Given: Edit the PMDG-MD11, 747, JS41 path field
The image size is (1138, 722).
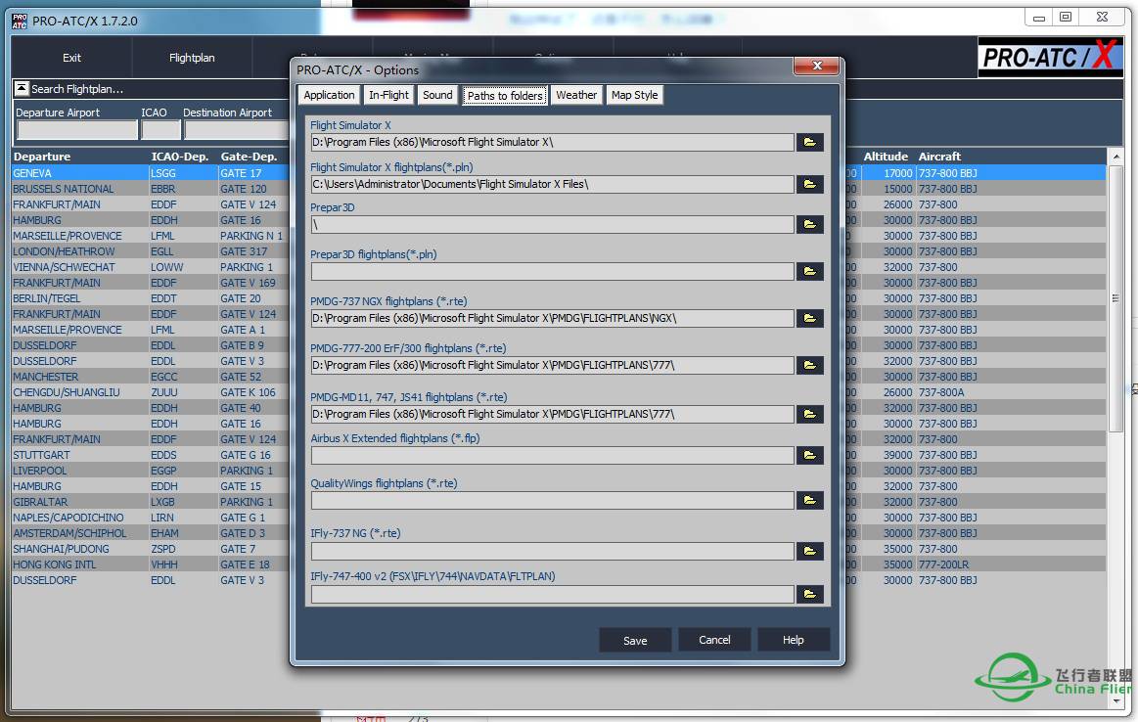Looking at the screenshot, I should click(552, 415).
